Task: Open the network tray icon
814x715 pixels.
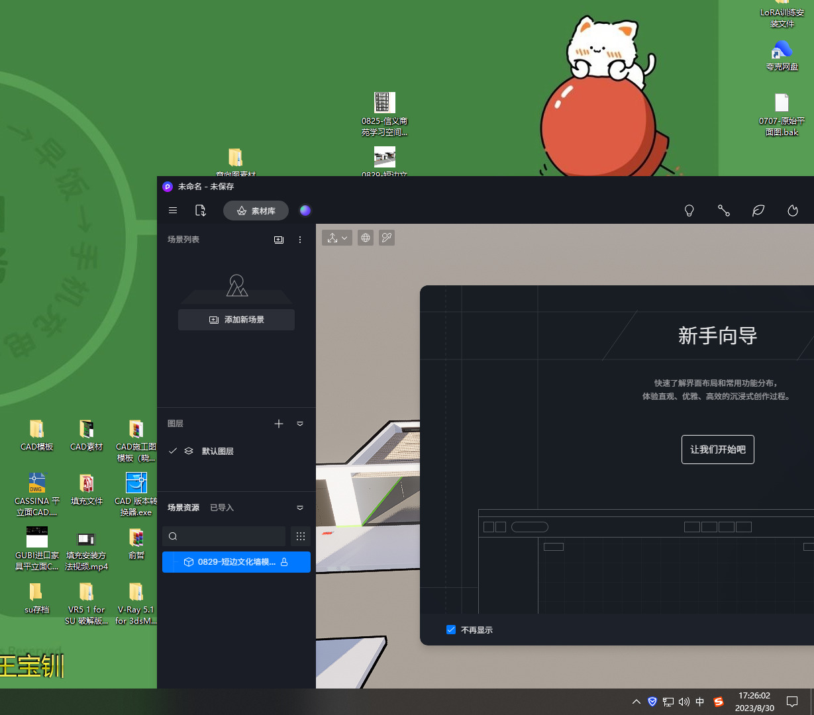Action: 668,702
